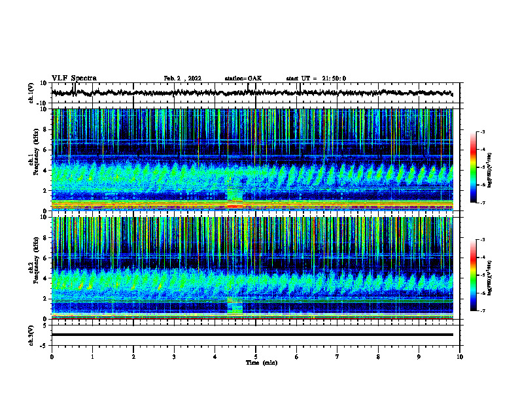Click the "ch.1(V)" waveform axis label
This screenshot has width=518, height=400.
pos(31,93)
